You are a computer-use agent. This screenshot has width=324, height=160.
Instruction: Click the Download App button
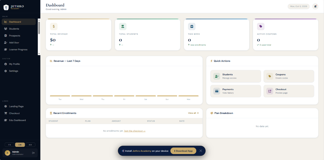point(183,151)
